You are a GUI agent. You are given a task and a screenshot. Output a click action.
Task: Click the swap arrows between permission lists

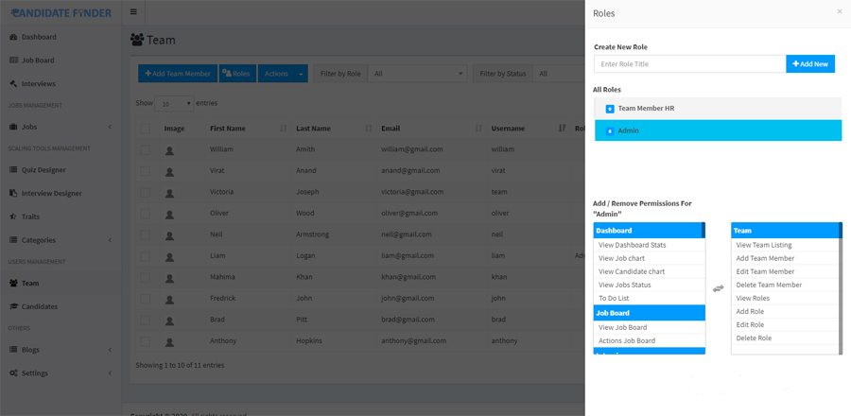click(718, 288)
